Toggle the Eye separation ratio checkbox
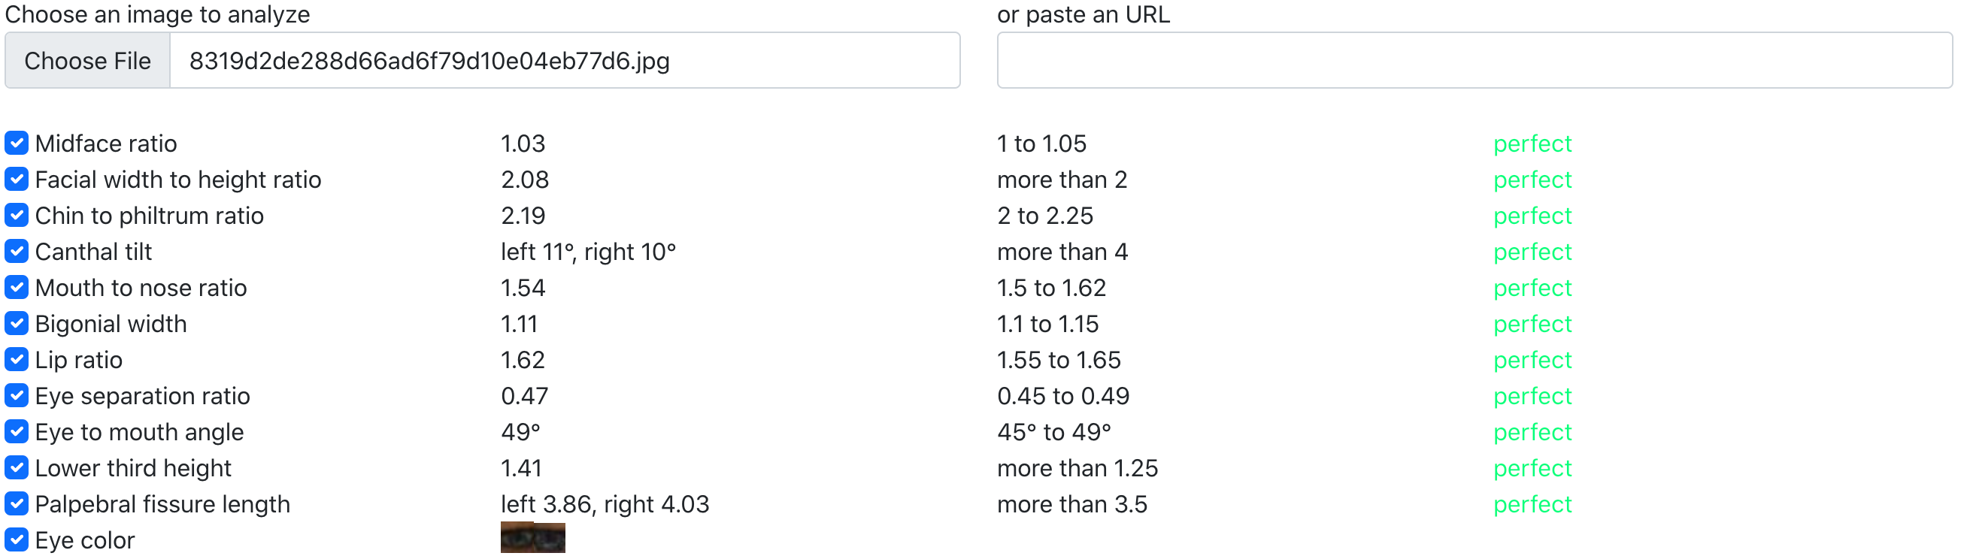Image resolution: width=1961 pixels, height=559 pixels. coord(17,396)
